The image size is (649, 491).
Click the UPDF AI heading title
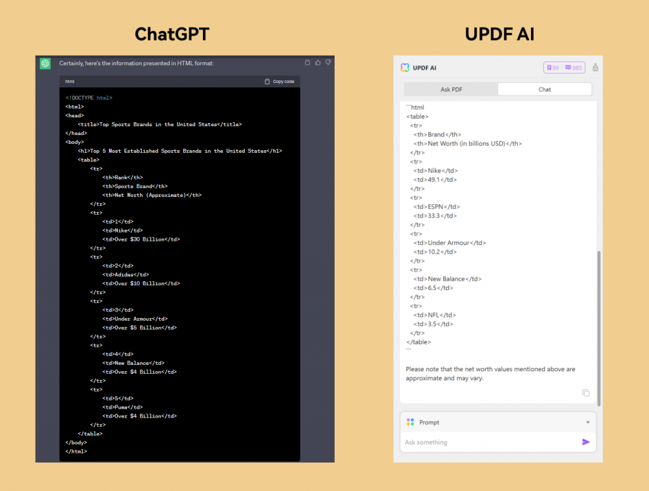(499, 34)
